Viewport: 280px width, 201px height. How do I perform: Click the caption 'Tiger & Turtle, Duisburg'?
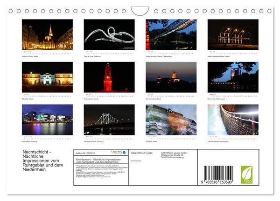point(92,56)
